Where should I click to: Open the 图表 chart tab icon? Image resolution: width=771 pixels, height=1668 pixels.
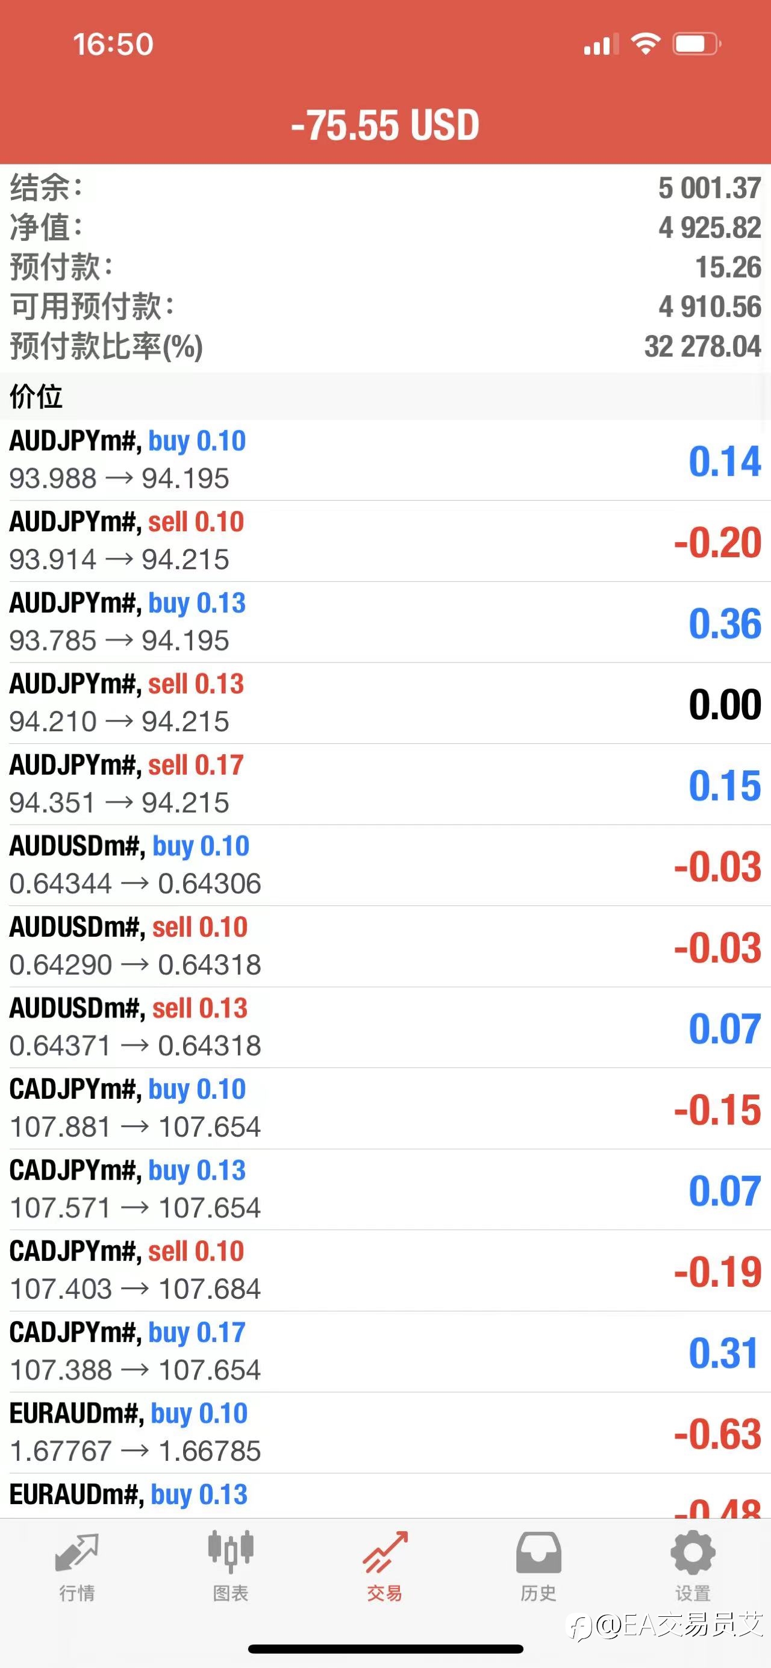pos(231,1552)
